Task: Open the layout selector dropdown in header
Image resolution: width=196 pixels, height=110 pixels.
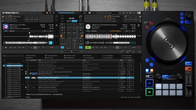Action: pyautogui.click(x=113, y=13)
